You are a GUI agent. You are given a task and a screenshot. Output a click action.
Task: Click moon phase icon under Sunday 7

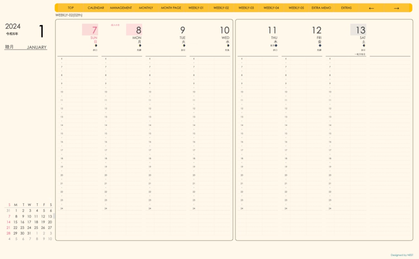point(96,45)
